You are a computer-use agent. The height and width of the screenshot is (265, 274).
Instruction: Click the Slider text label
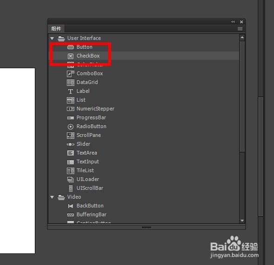click(83, 144)
